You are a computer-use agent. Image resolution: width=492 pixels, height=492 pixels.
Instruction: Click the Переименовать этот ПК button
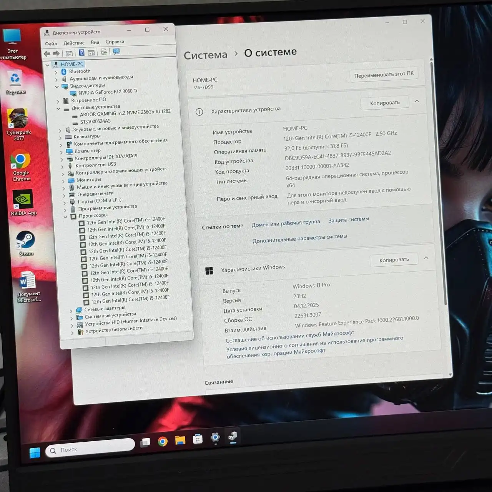pos(384,74)
